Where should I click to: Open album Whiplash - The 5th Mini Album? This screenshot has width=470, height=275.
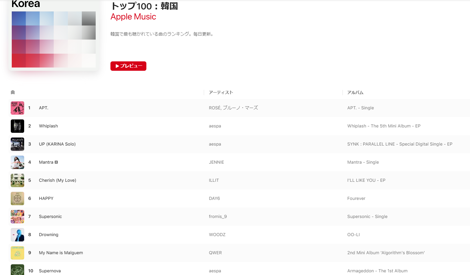click(x=384, y=126)
